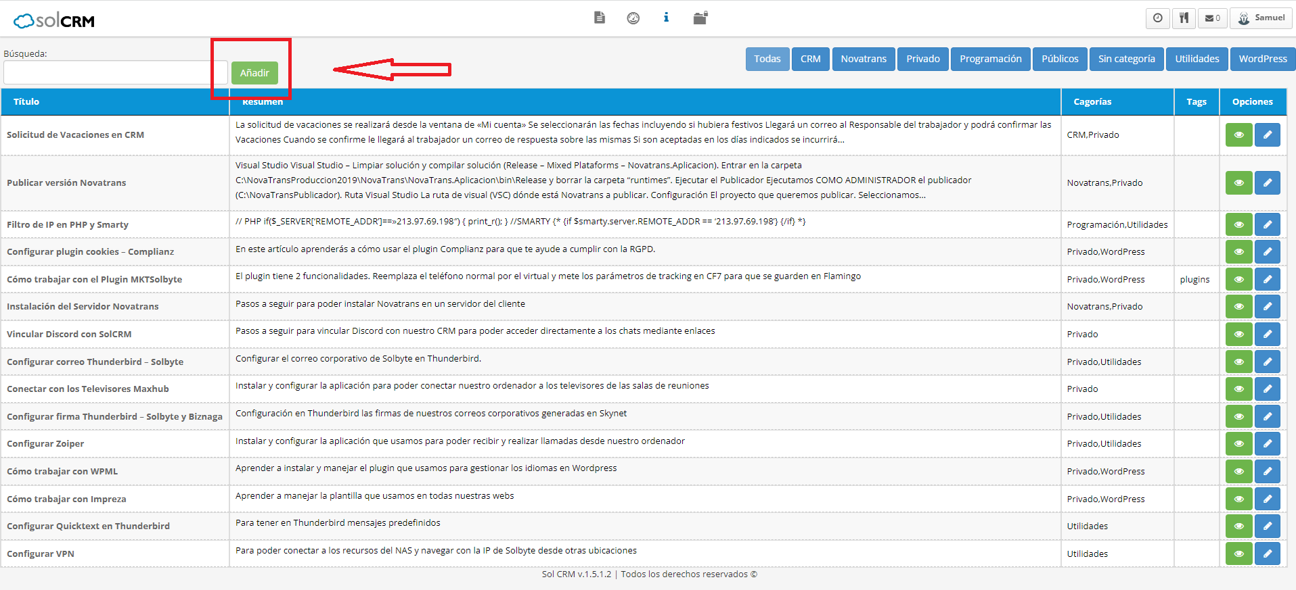Click the blue info icon

click(x=666, y=18)
